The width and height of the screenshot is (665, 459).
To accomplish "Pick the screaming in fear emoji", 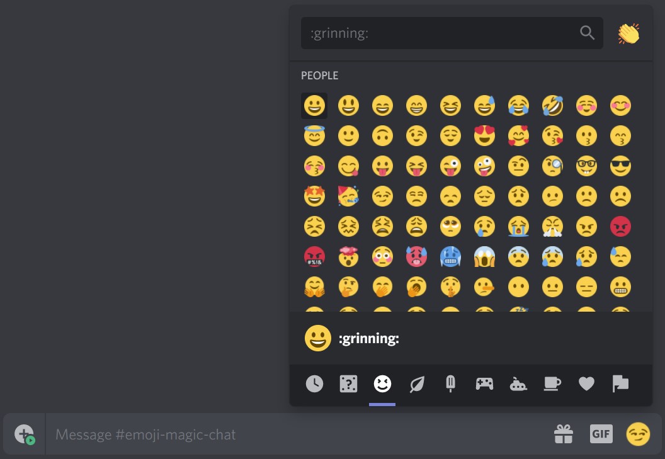I will (x=484, y=257).
